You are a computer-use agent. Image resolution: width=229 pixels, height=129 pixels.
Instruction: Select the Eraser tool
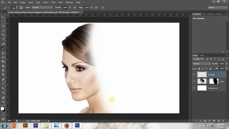click(x=3, y=62)
